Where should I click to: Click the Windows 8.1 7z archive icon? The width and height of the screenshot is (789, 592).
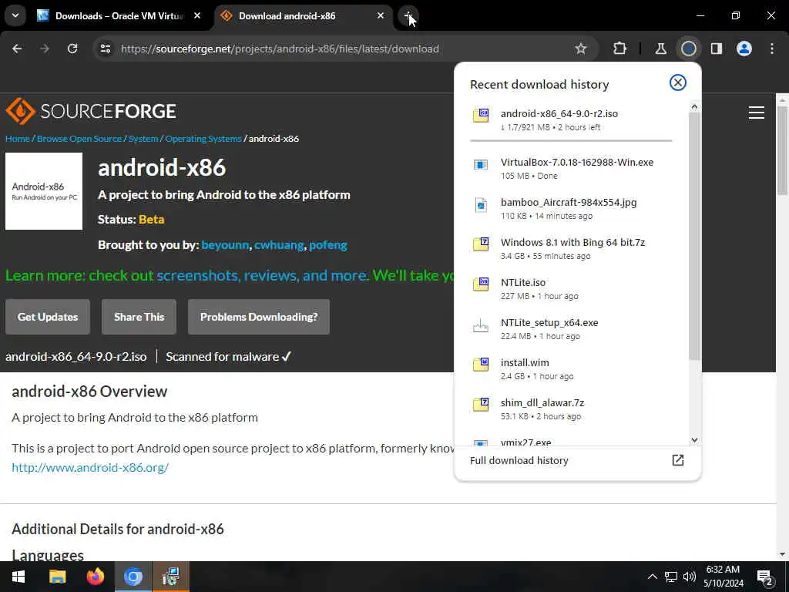point(481,244)
